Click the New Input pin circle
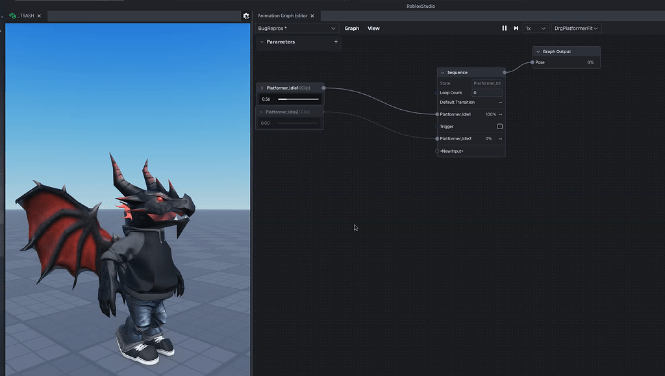The height and width of the screenshot is (376, 665). pos(437,151)
